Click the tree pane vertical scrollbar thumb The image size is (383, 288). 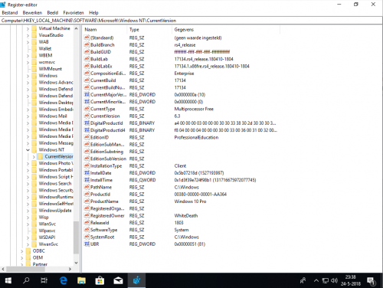click(76, 237)
